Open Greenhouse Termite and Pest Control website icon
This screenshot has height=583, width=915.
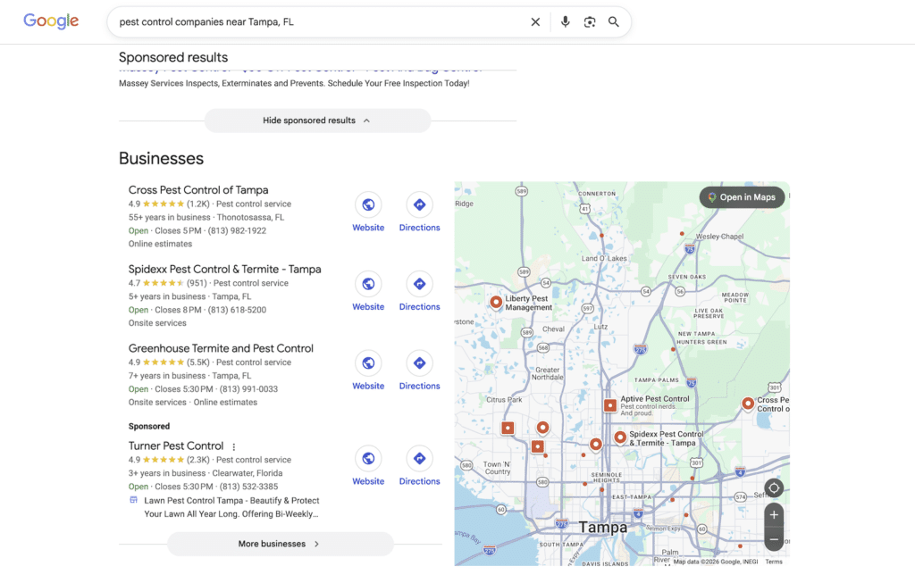pos(368,363)
